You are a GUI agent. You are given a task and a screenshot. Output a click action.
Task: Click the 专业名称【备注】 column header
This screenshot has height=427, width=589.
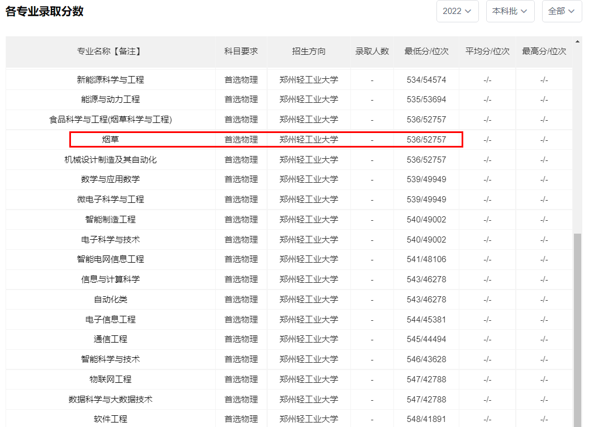click(x=110, y=51)
